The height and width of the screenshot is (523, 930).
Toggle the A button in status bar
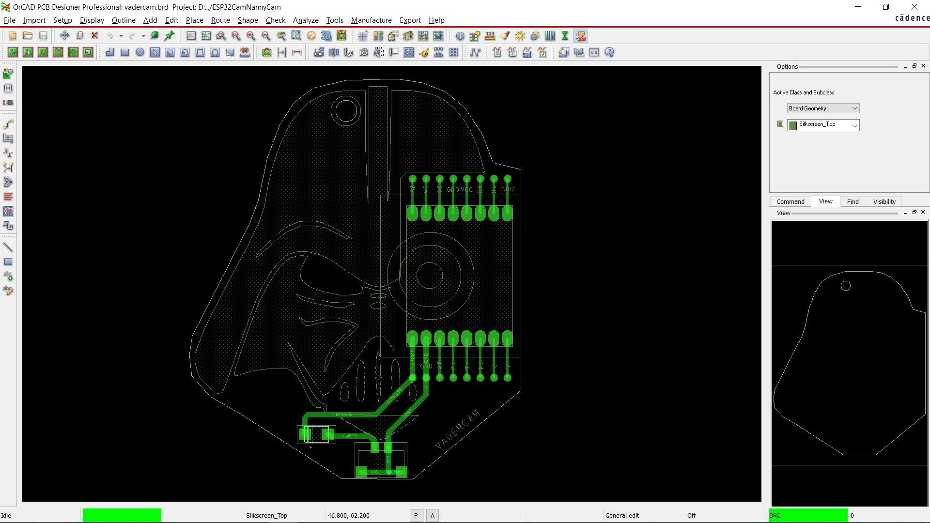pos(433,515)
